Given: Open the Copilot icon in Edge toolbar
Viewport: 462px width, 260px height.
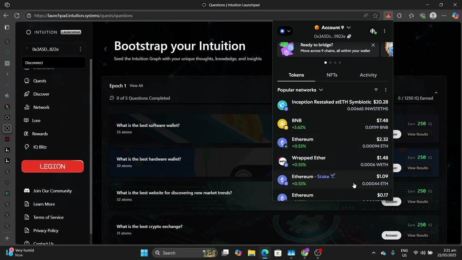Looking at the screenshot, I should point(456,16).
